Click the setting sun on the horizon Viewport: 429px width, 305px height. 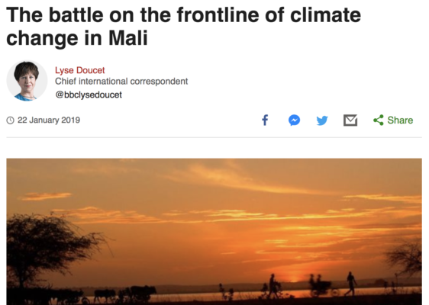[294, 279]
